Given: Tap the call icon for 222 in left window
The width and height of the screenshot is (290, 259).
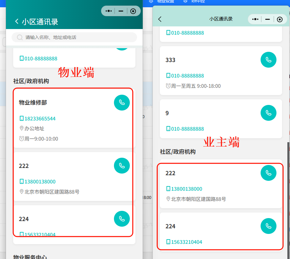Looking at the screenshot, I should point(122,166).
